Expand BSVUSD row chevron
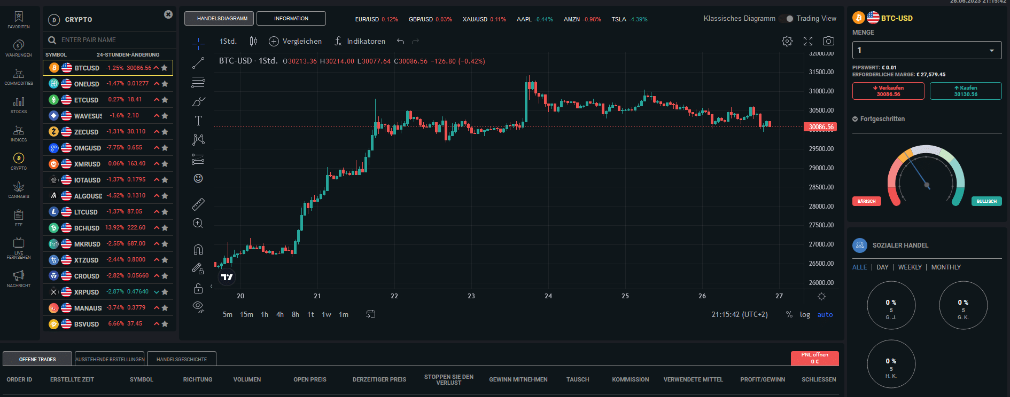1010x397 pixels. pos(157,324)
